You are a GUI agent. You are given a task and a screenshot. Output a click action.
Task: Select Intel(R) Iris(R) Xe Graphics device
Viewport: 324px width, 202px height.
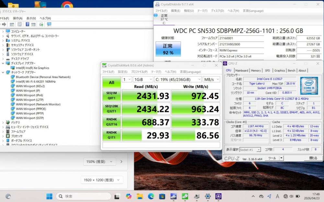(x=32, y=68)
